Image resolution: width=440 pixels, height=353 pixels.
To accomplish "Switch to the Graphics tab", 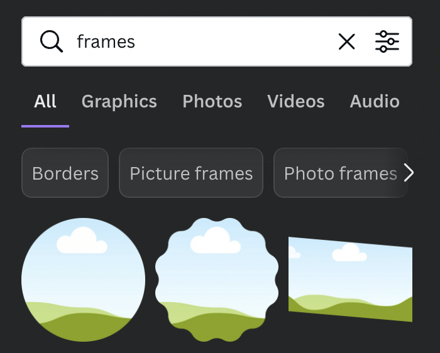I will click(x=119, y=101).
